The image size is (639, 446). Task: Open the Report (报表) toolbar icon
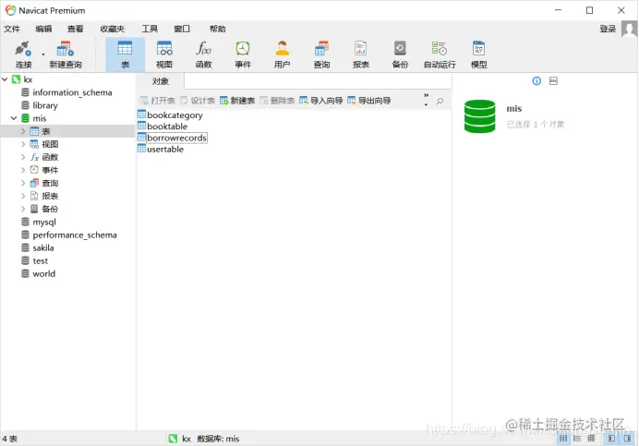coord(361,54)
